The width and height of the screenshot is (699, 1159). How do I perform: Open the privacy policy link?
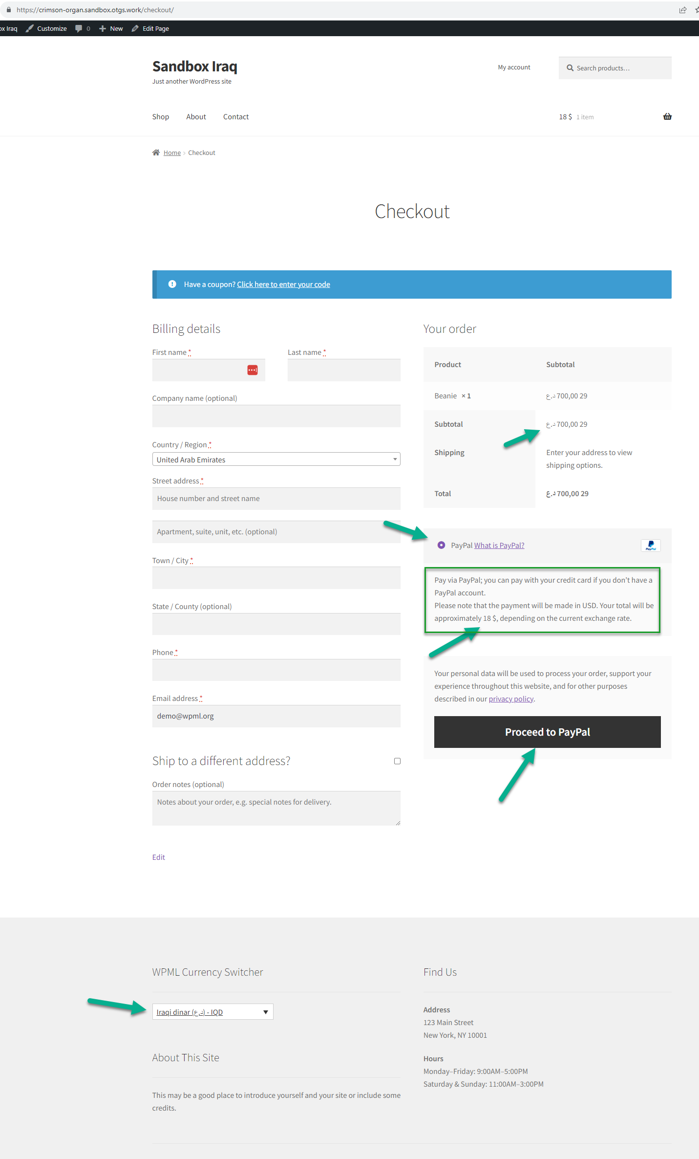click(511, 699)
